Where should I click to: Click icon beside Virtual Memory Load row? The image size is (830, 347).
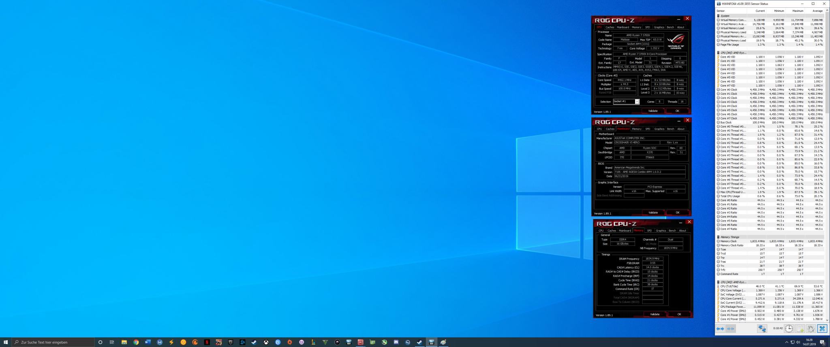click(718, 28)
